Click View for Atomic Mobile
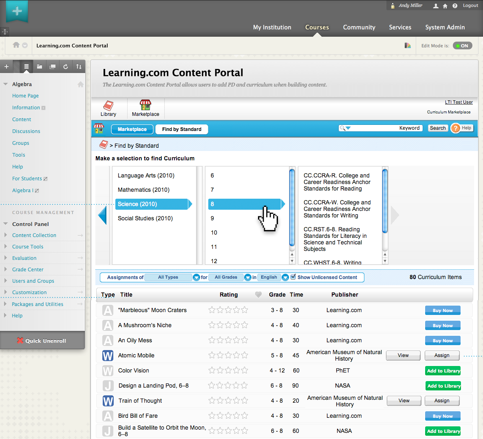Image resolution: width=483 pixels, height=439 pixels. 403,355
